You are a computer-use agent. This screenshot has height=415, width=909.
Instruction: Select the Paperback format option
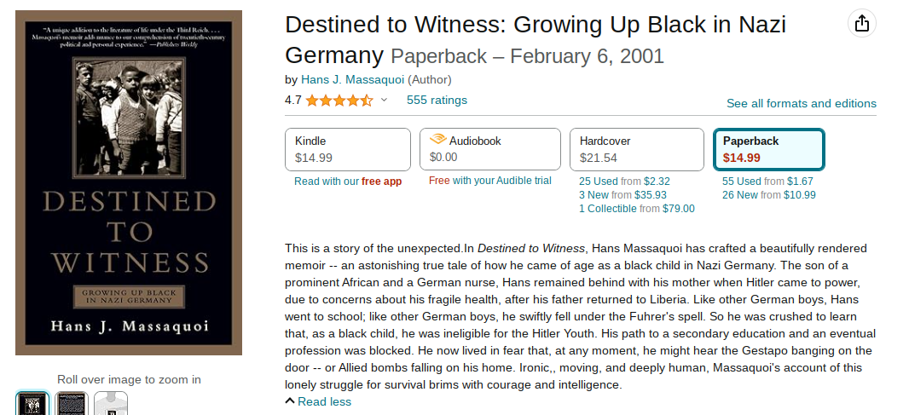(x=768, y=149)
